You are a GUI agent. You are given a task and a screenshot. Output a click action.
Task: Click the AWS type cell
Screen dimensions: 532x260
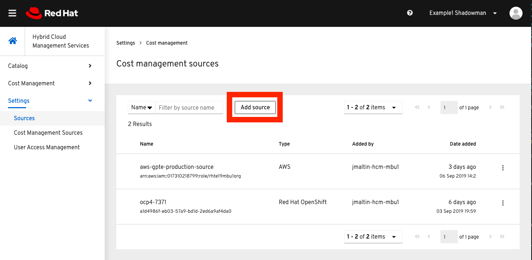285,167
